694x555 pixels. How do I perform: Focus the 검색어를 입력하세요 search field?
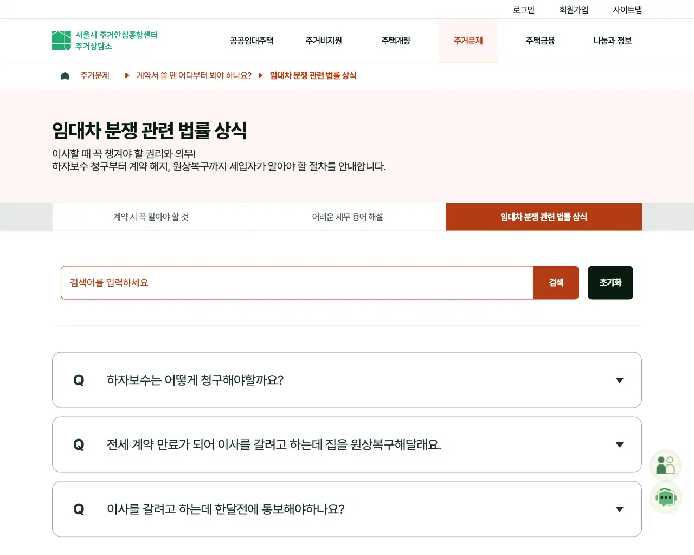297,282
